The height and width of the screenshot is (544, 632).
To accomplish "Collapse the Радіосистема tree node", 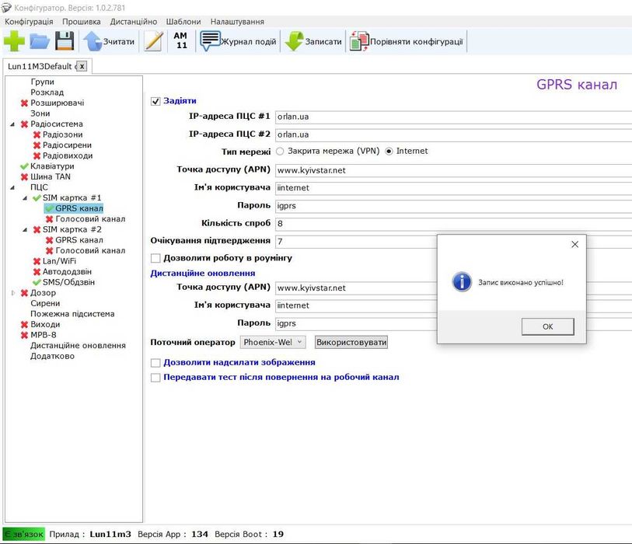I will (12, 124).
